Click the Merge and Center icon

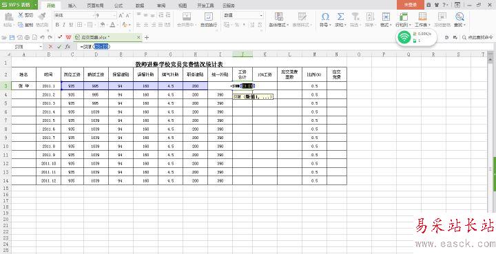click(x=187, y=17)
